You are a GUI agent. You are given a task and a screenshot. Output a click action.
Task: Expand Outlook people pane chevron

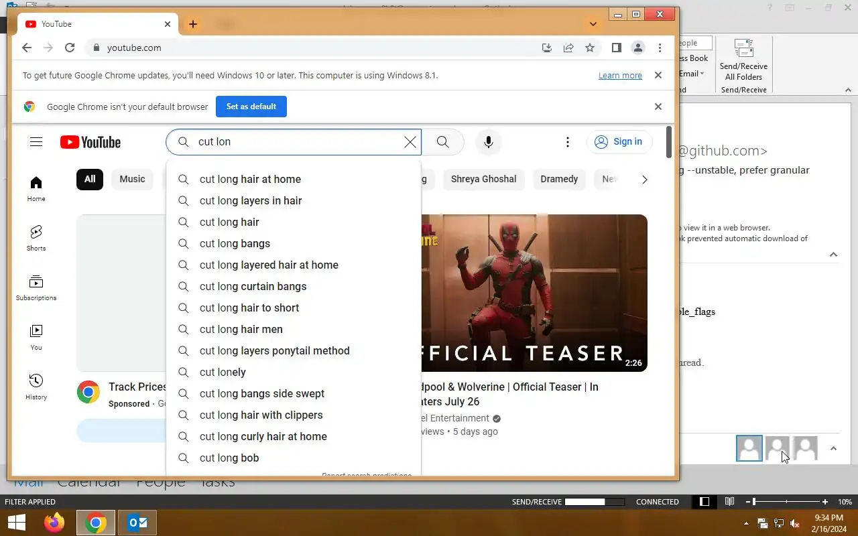click(x=833, y=449)
